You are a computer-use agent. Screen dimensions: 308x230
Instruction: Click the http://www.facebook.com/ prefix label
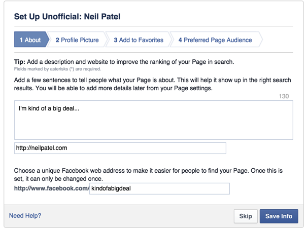point(51,189)
